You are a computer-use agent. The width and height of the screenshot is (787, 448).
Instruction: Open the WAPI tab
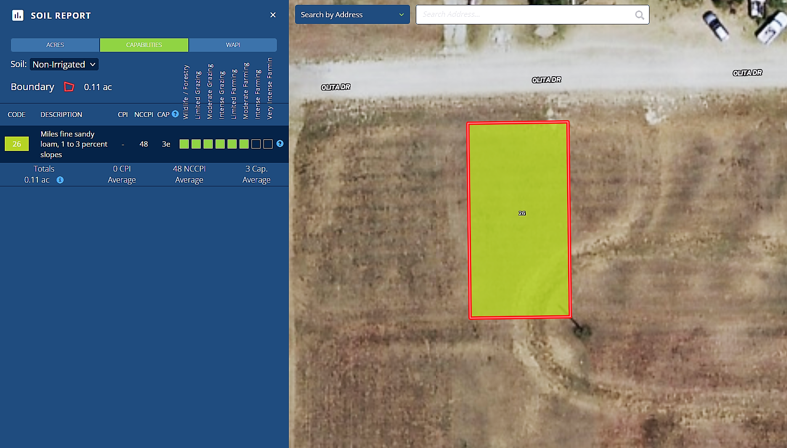coord(233,45)
